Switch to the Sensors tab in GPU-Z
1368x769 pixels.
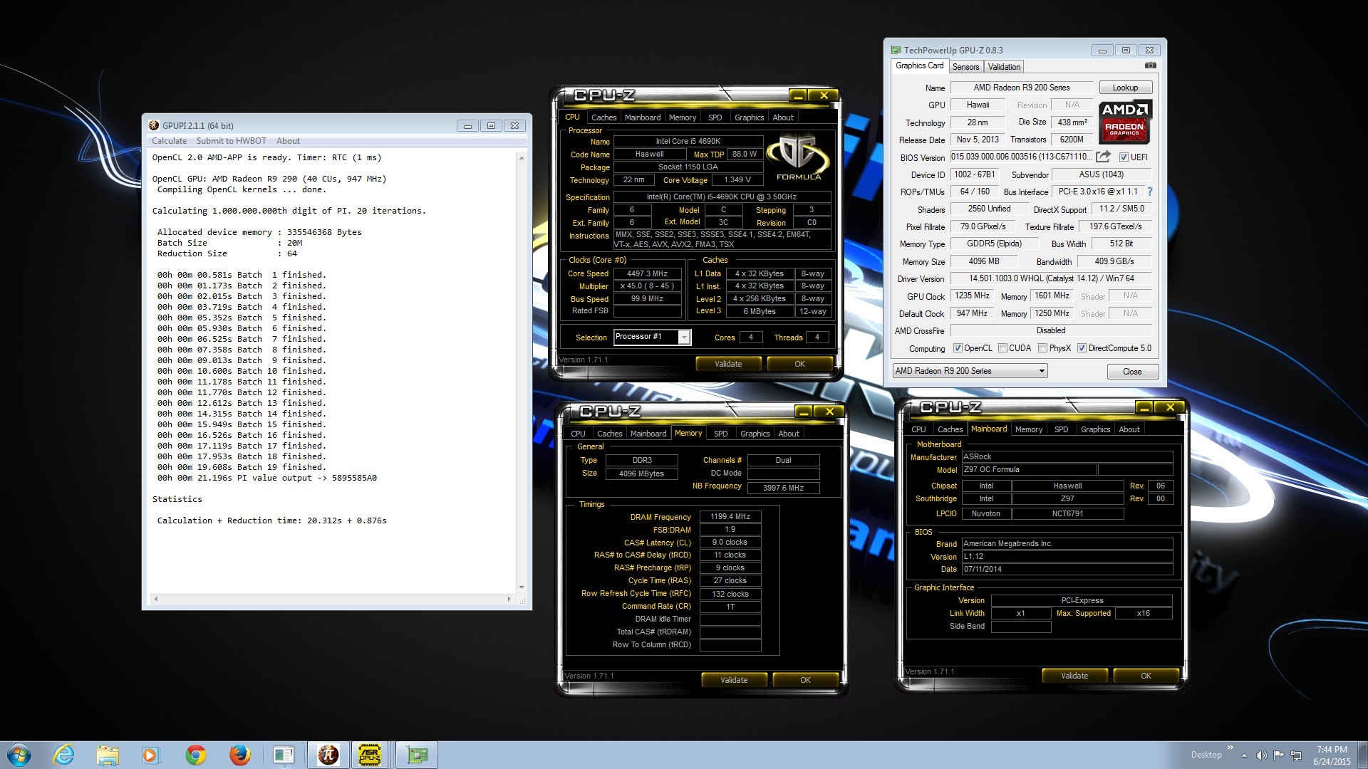coord(965,67)
